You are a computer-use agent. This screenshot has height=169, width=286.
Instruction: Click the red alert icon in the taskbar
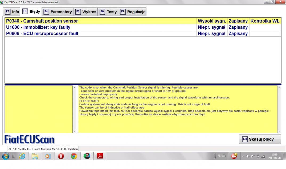click(234, 156)
